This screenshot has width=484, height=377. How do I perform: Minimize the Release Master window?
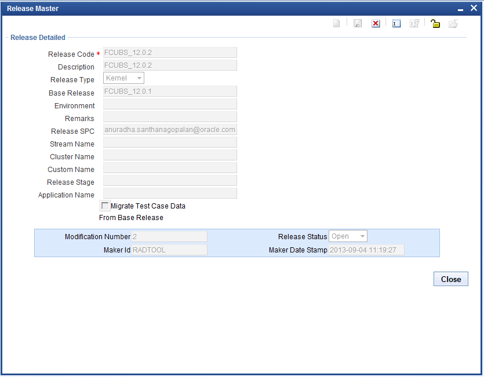coord(460,9)
